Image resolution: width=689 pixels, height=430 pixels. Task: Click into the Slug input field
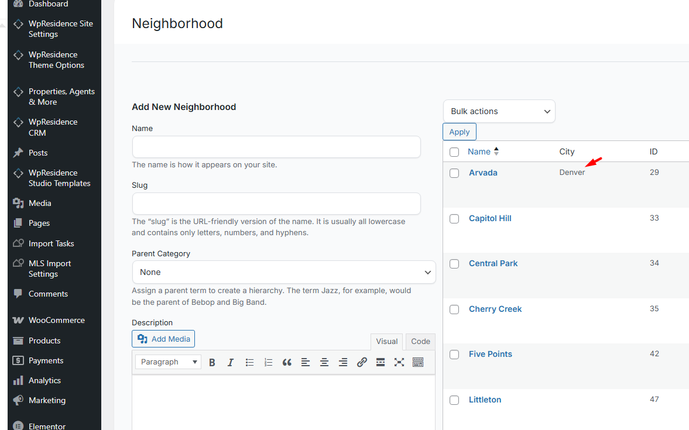coord(276,204)
